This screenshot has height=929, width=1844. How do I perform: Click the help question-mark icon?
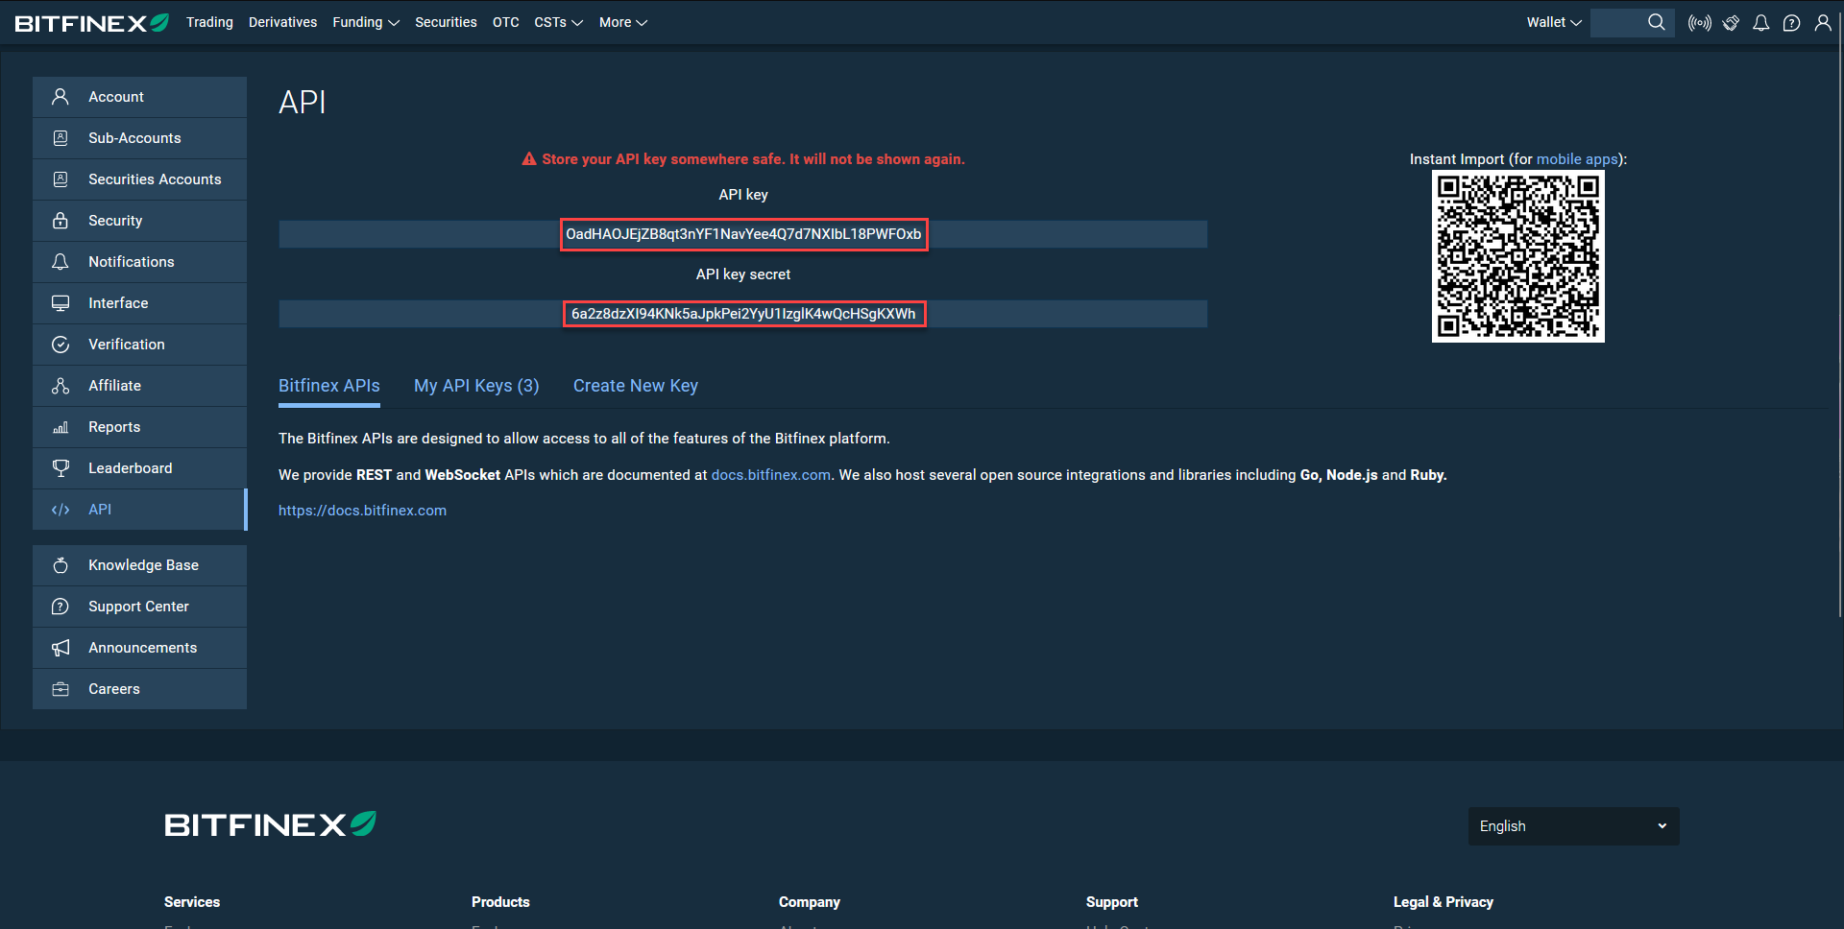1791,22
